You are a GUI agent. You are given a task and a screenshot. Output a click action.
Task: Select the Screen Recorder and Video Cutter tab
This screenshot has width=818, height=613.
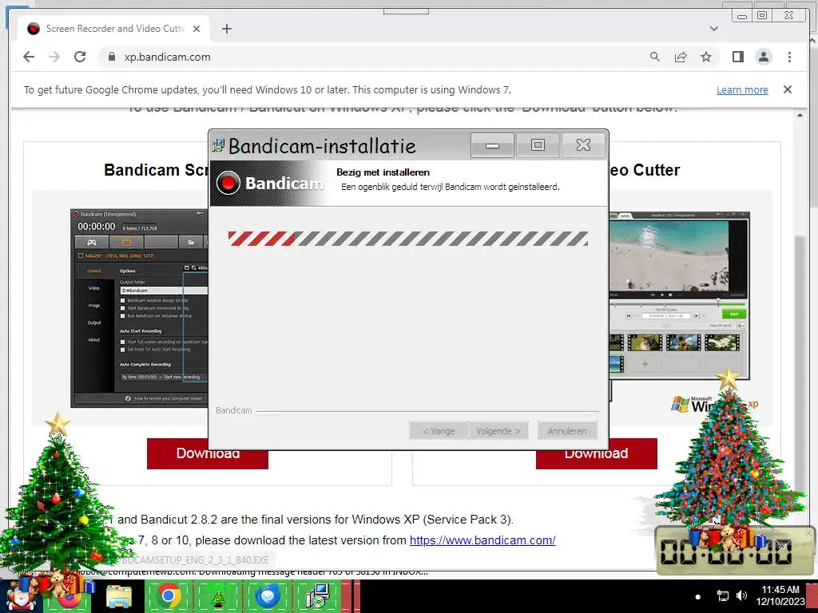click(113, 29)
